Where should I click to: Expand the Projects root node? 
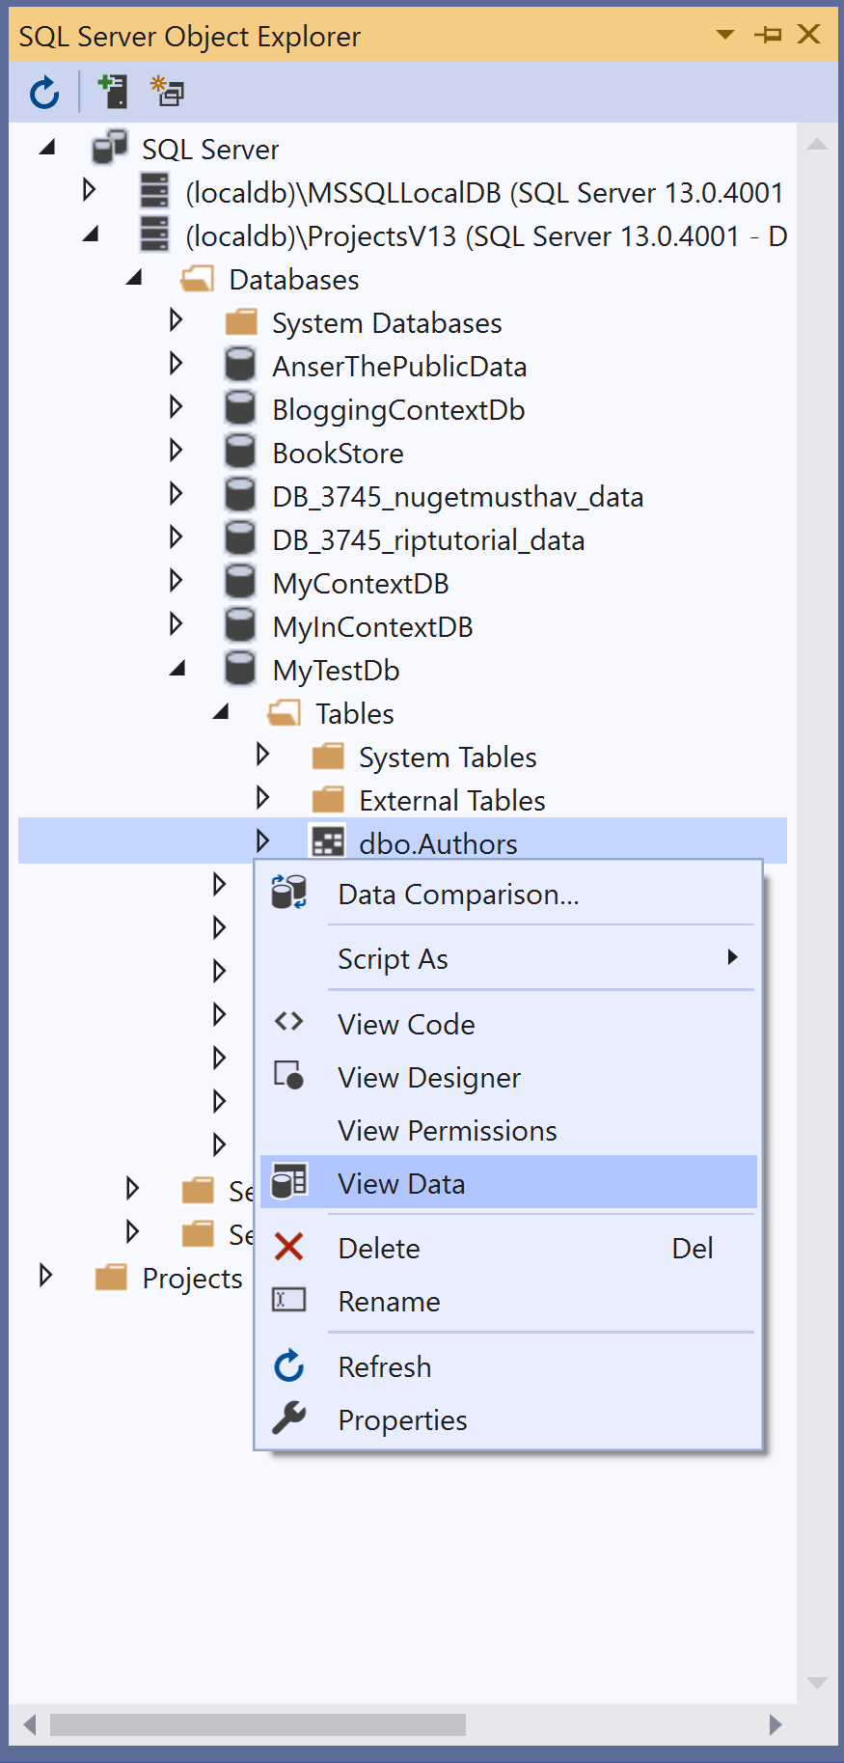(x=45, y=1275)
